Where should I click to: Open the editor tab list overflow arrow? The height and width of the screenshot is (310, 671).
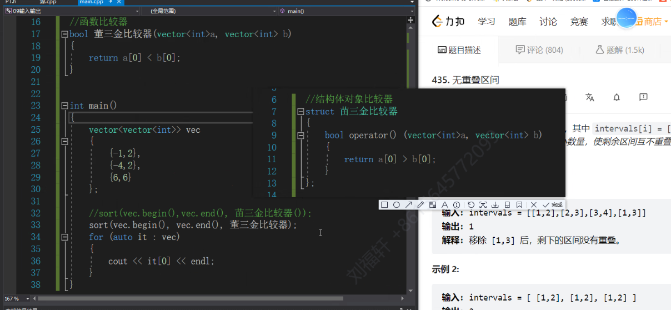pyautogui.click(x=412, y=2)
